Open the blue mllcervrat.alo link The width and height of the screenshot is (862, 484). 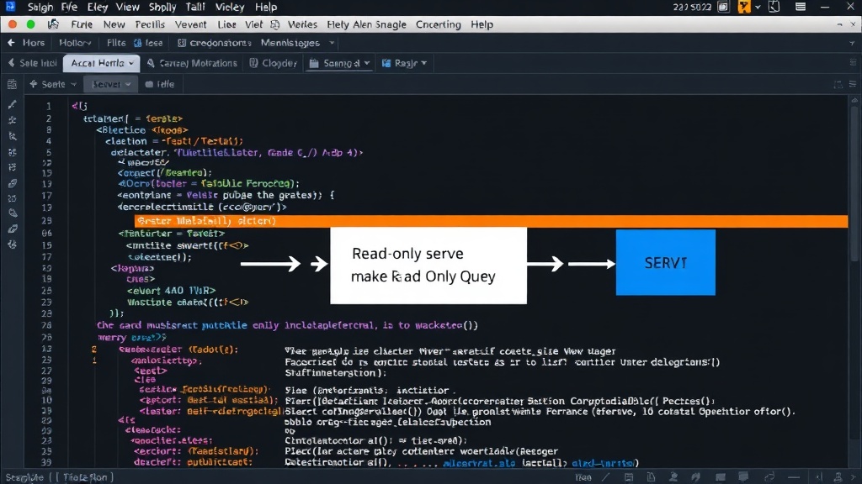pos(479,463)
